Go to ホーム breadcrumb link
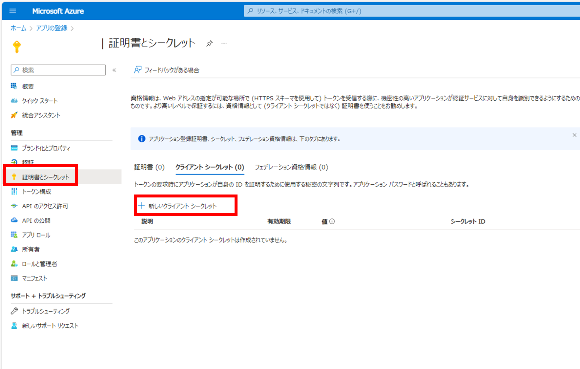Screen dimensions: 580x369 click(x=18, y=28)
